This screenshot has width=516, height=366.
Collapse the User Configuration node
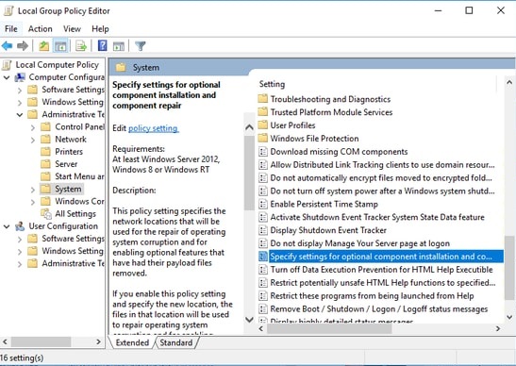coord(7,226)
